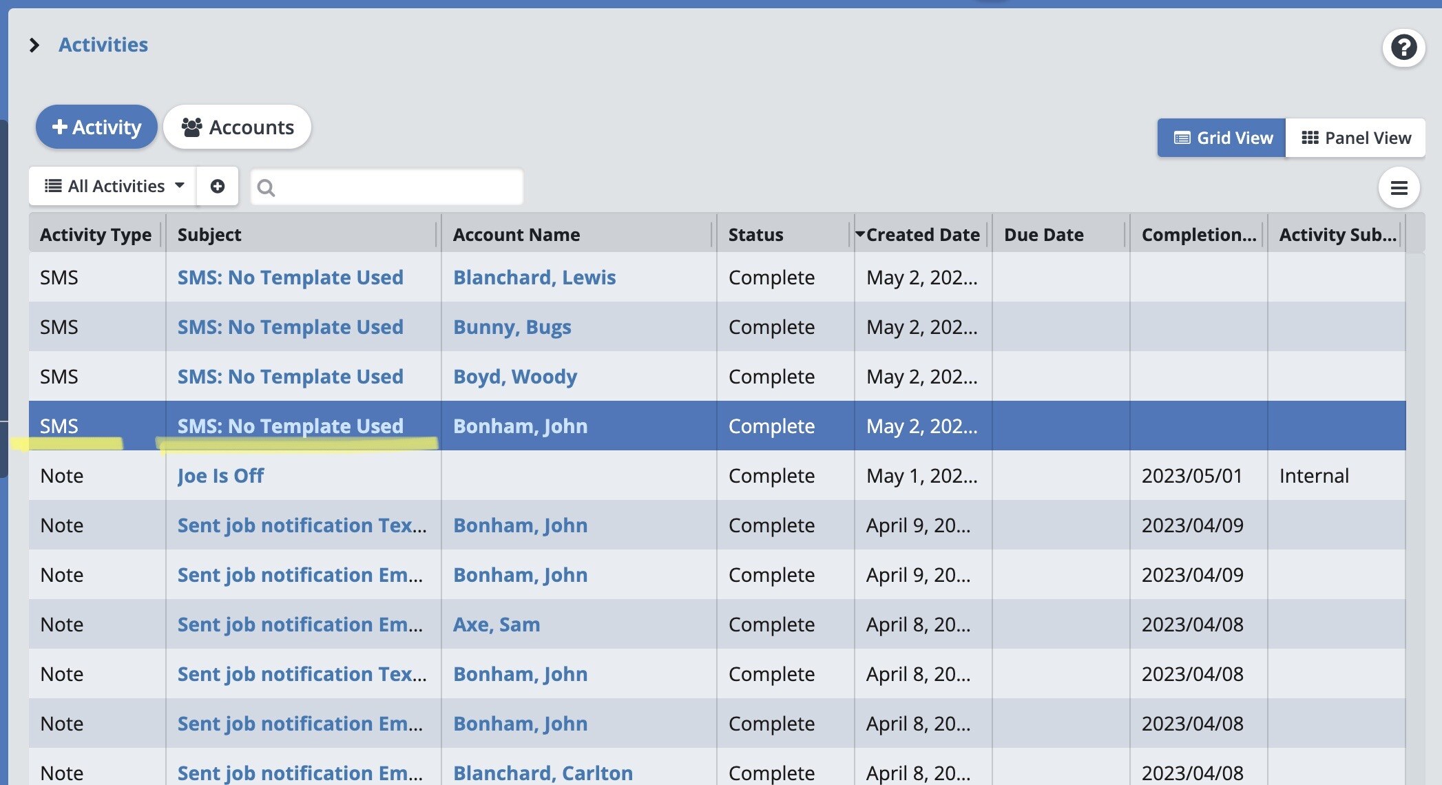This screenshot has height=785, width=1442.
Task: Open the Accounts button
Action: pyautogui.click(x=238, y=127)
